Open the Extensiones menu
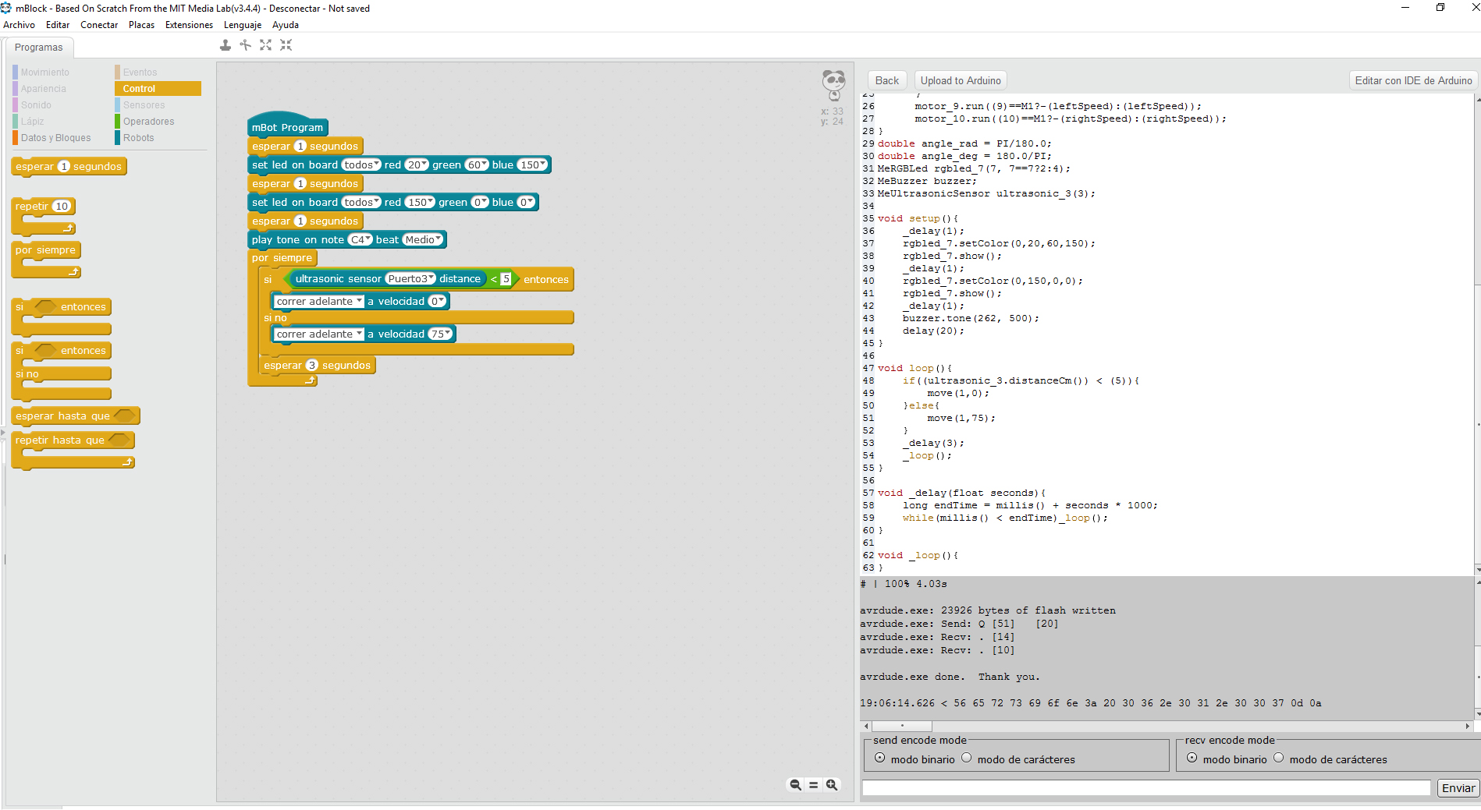The image size is (1481, 810). coord(189,25)
